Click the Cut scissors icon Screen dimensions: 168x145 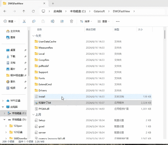24,21
